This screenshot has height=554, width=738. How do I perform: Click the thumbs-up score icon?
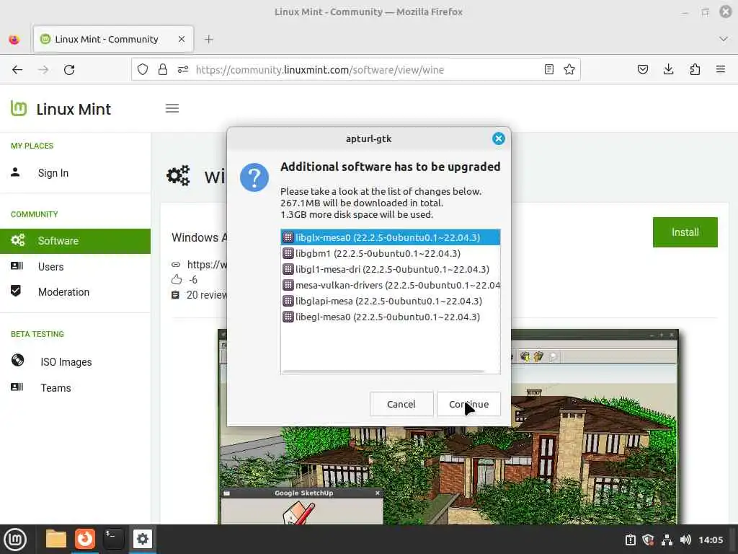177,280
